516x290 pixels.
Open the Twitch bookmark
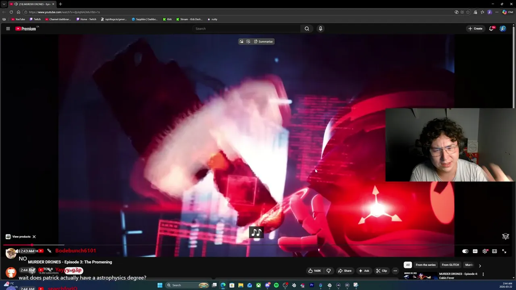pos(35,19)
